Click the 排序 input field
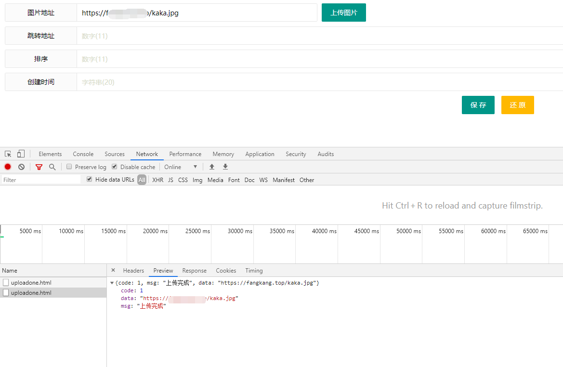Image resolution: width=563 pixels, height=367 pixels. tap(320, 59)
